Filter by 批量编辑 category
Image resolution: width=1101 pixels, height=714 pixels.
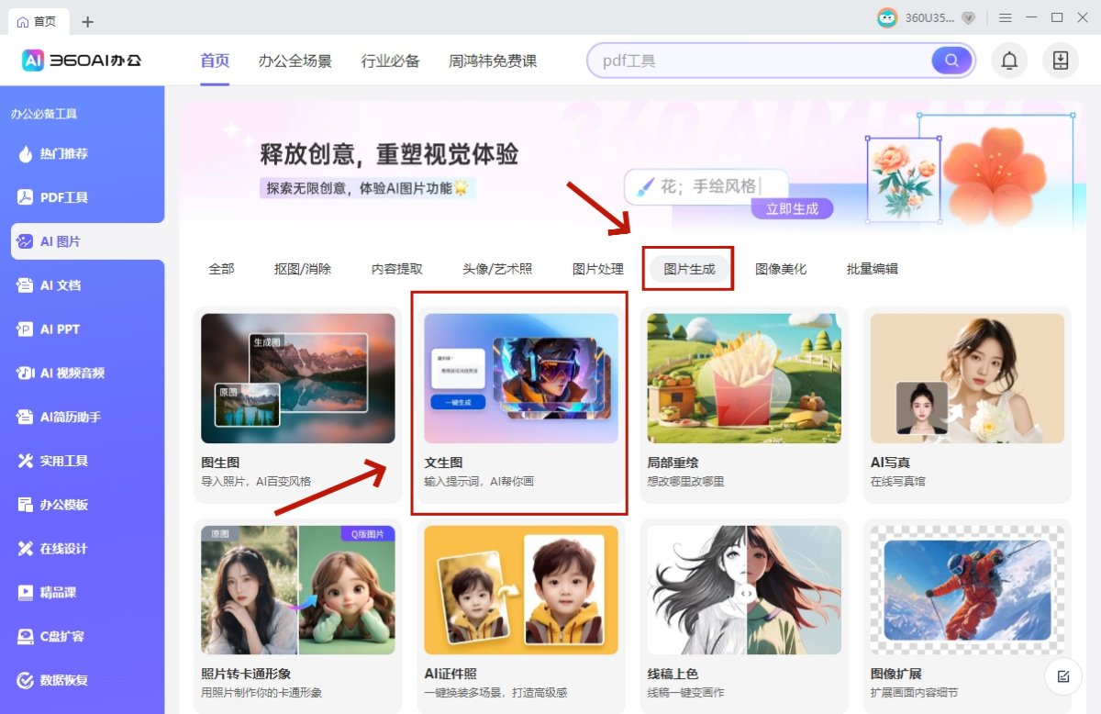pos(873,269)
